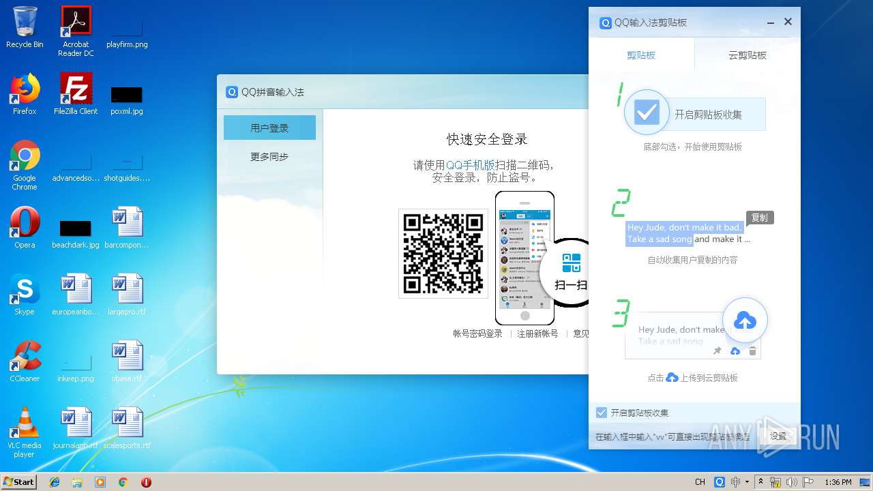
Task: Click the Opera taskbar icon
Action: click(146, 482)
